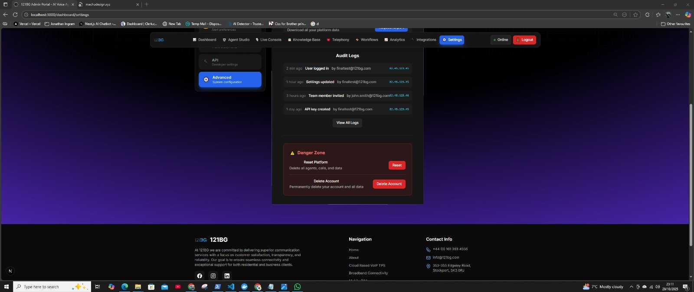Click the footer phone number +44 (0) 161 393 4556

pyautogui.click(x=450, y=249)
